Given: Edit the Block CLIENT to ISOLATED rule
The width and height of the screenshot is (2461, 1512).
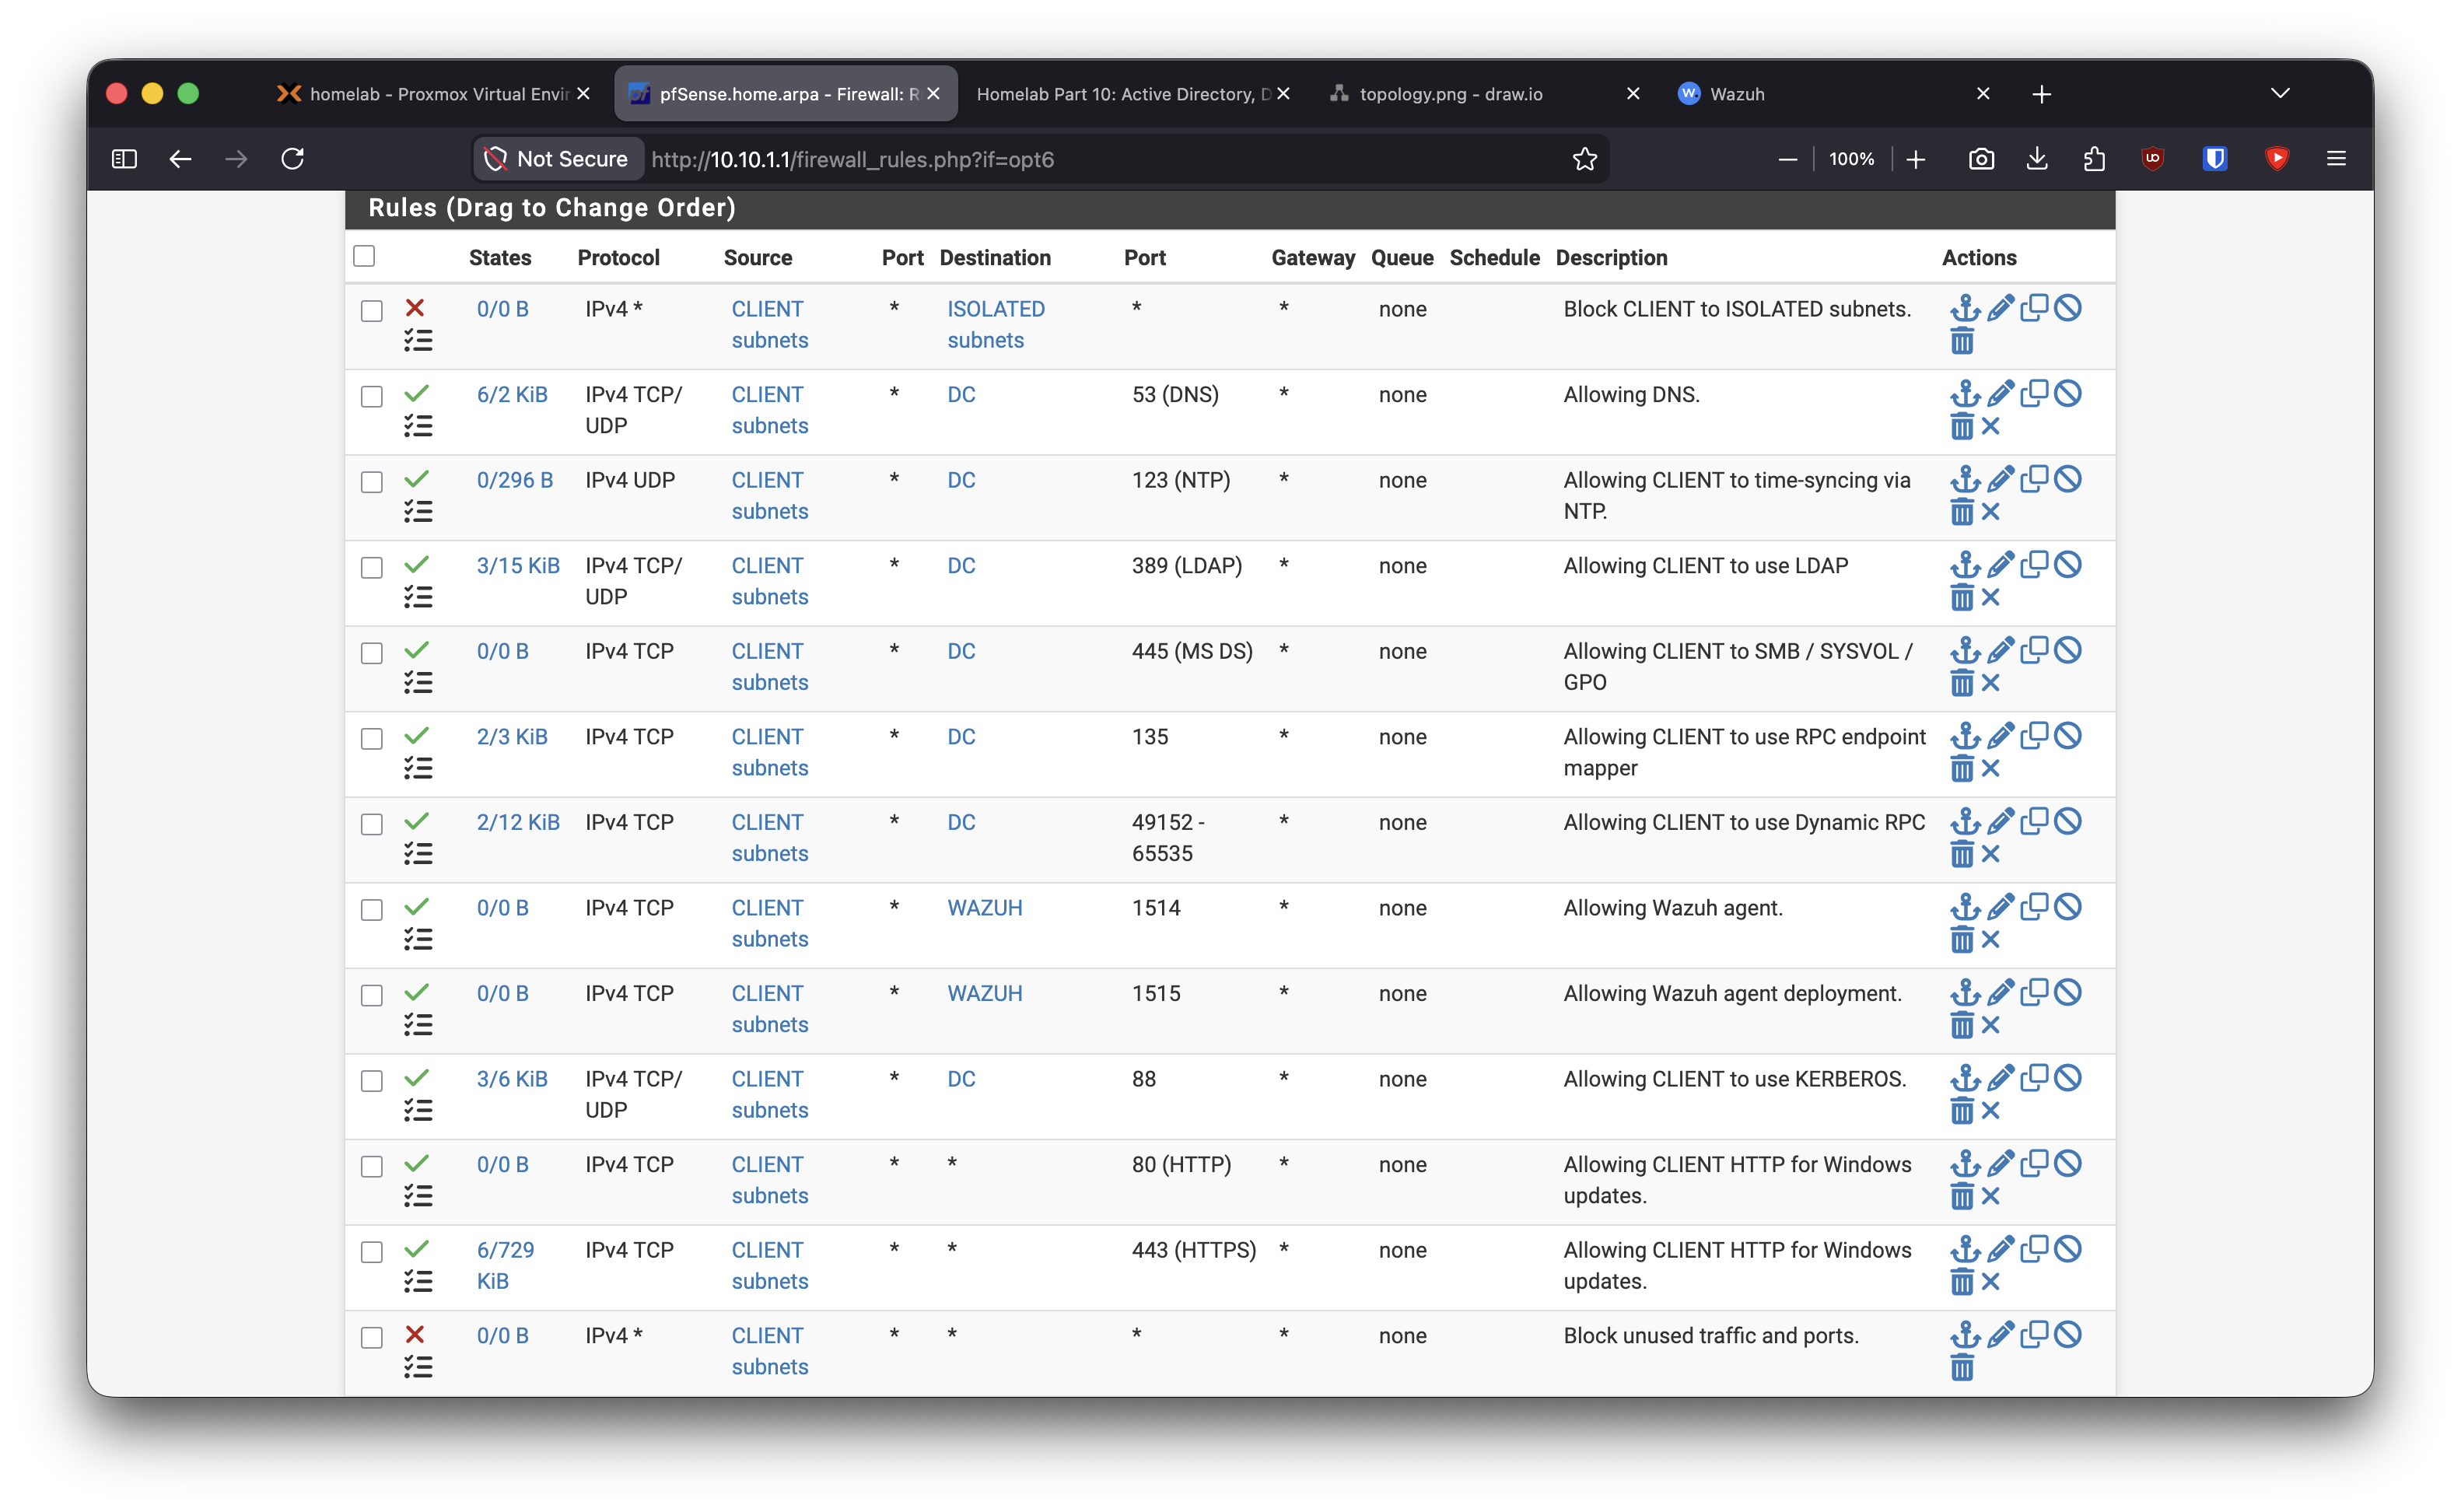Looking at the screenshot, I should click(x=2000, y=308).
